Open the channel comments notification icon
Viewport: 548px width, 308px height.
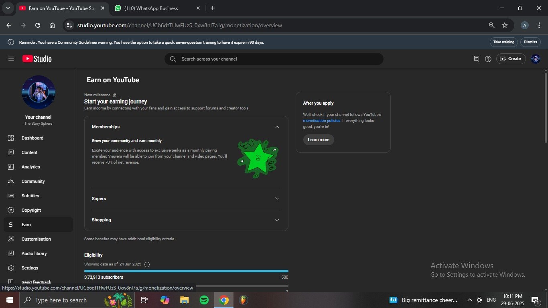pos(477,59)
